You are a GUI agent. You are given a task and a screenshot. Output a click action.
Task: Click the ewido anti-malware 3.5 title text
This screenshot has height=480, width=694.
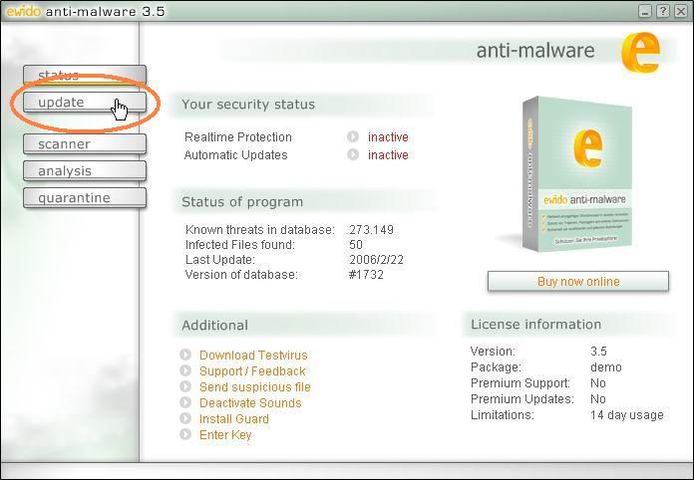pos(86,11)
